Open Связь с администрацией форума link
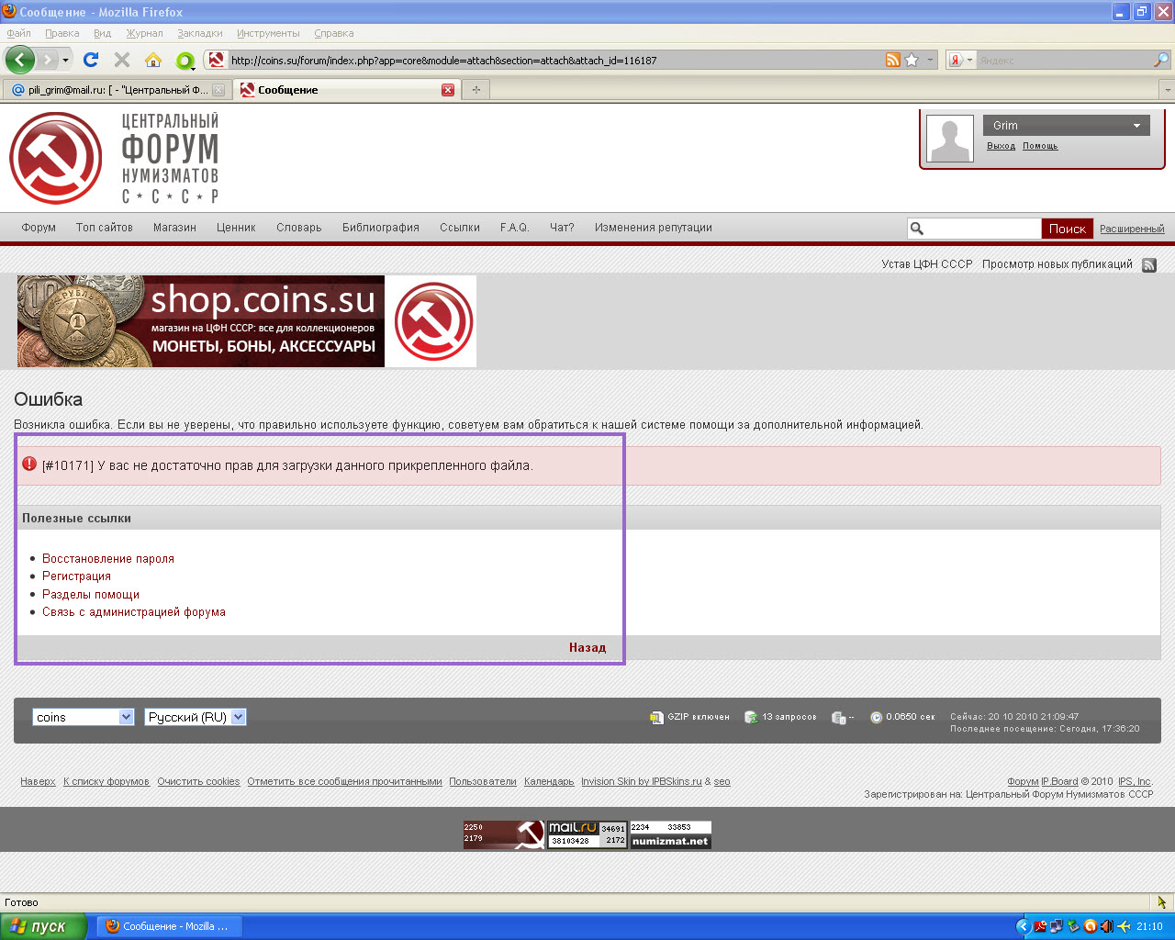The image size is (1175, 940). tap(134, 611)
